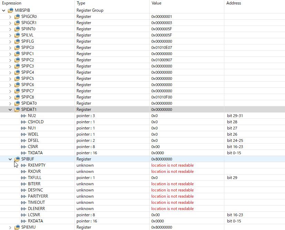
Task: Click the MIBSPIB register group folder icon
Action: 11,10
